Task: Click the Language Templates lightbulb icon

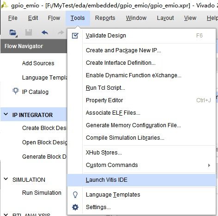Action: 75,195
